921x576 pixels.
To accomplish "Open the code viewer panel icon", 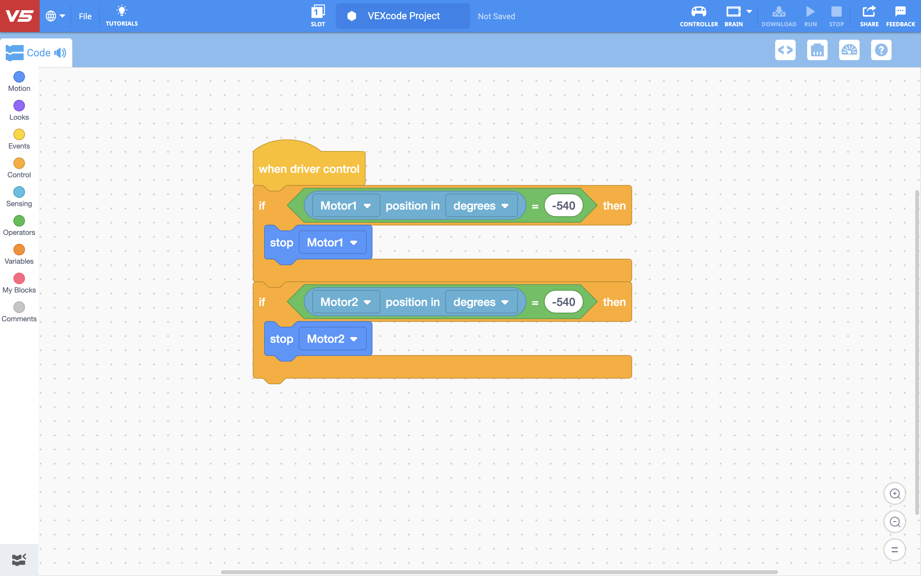I will pyautogui.click(x=785, y=50).
